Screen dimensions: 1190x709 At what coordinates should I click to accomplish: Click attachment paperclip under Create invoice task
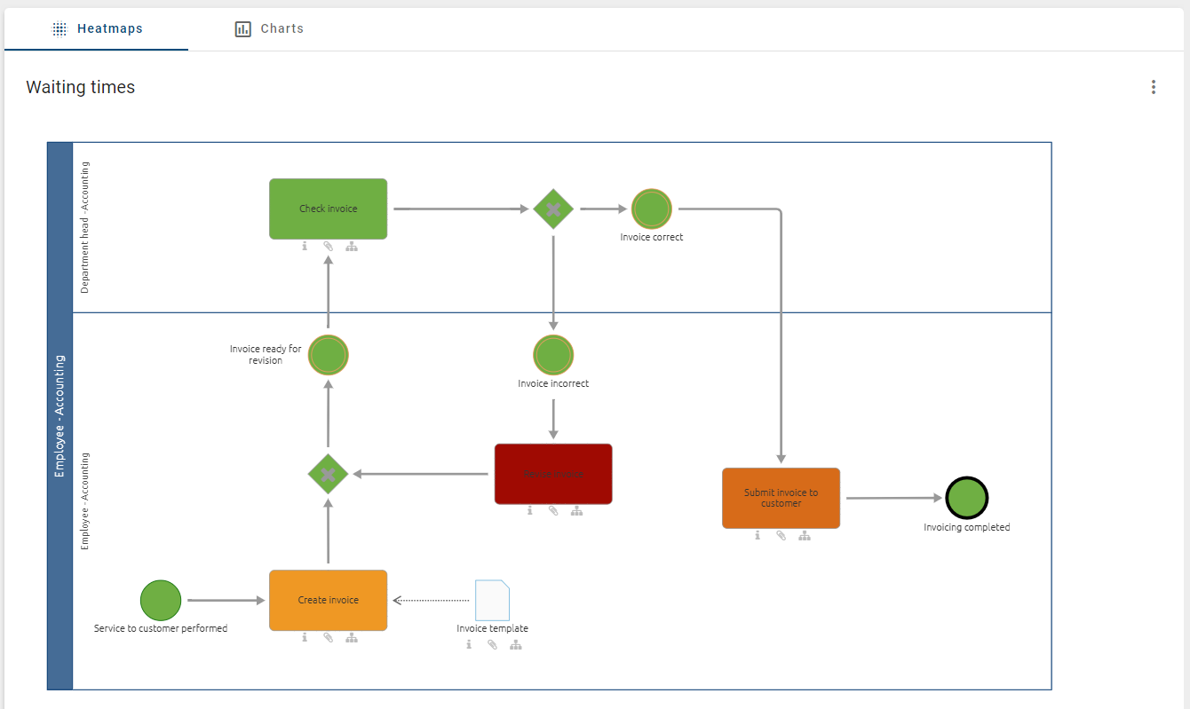coord(328,637)
